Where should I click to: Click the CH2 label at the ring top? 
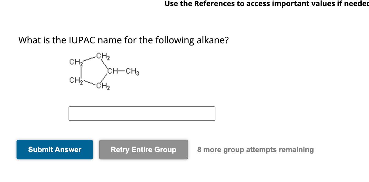[102, 56]
